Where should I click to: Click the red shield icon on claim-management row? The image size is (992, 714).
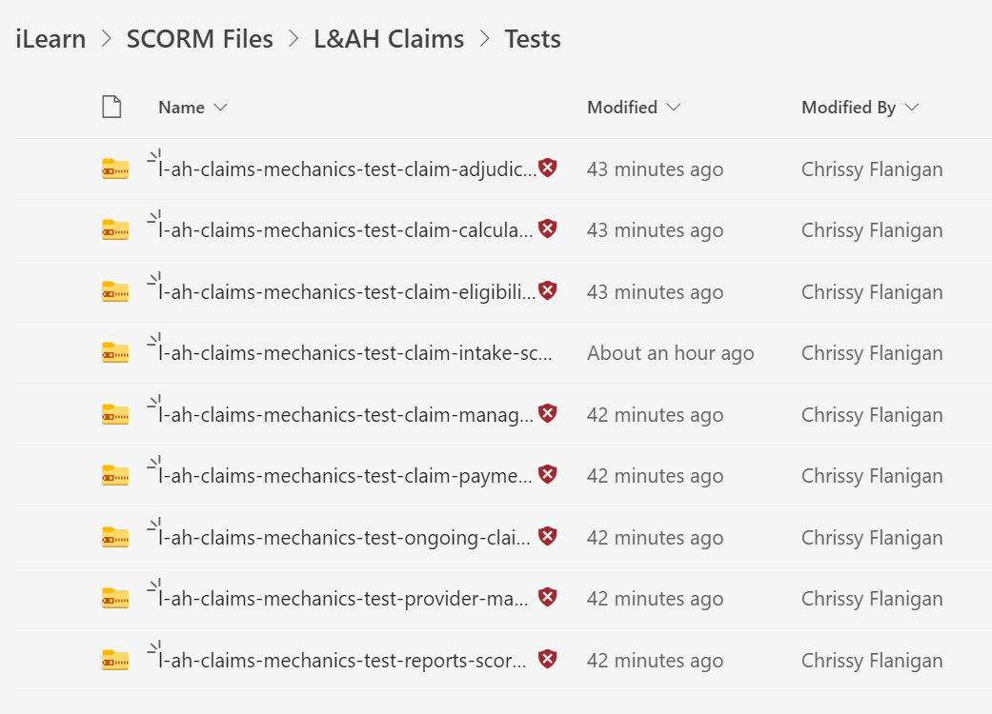547,412
